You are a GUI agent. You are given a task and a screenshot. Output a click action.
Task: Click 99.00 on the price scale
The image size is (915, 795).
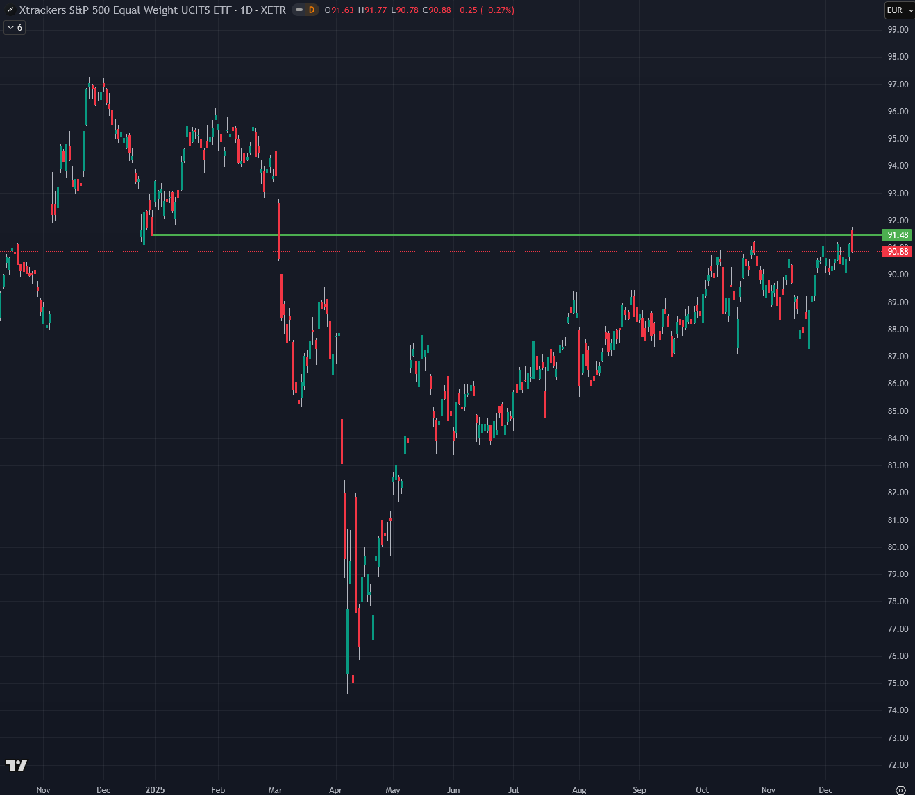[898, 30]
